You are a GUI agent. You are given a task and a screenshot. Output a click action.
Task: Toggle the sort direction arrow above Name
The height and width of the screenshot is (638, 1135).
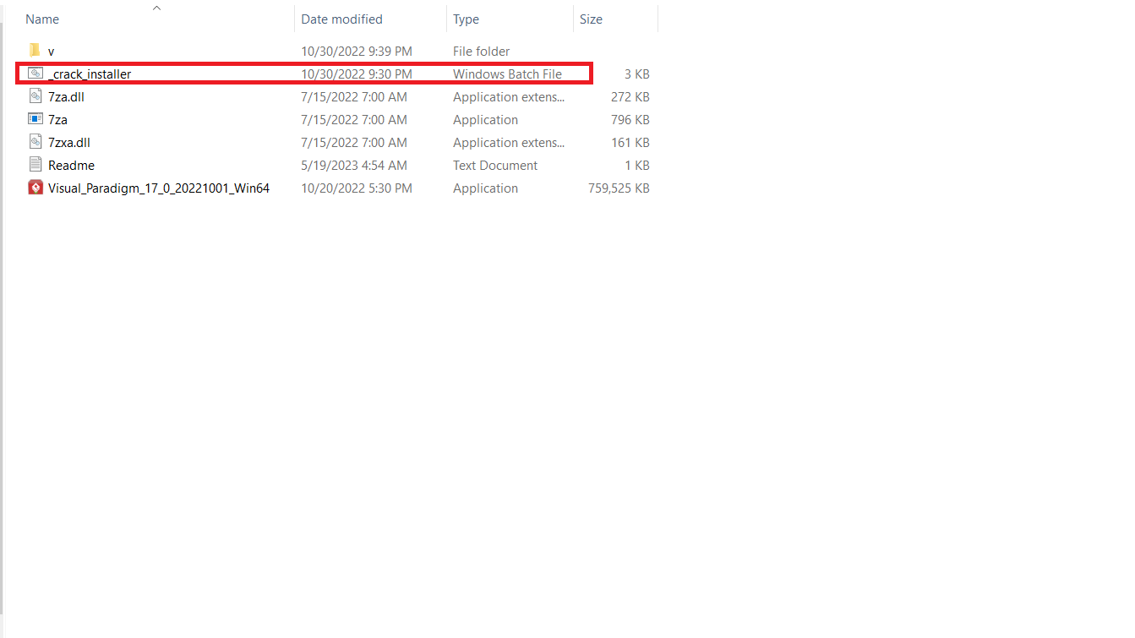(x=156, y=8)
